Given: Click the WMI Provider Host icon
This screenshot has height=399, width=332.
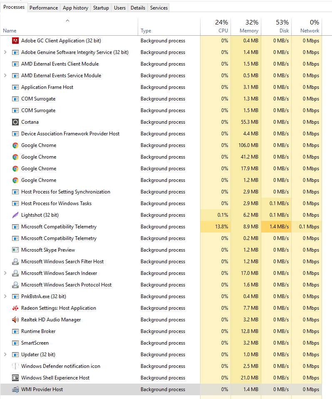Looking at the screenshot, I should (15, 389).
